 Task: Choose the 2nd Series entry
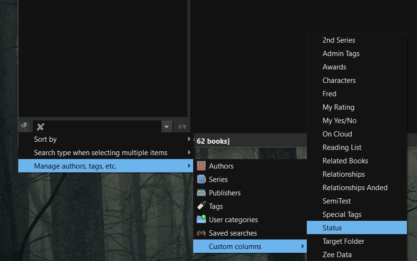click(357, 40)
